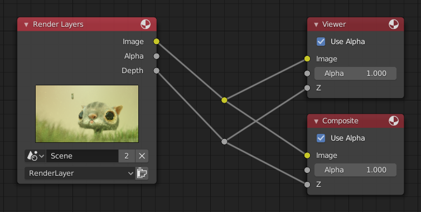Toggle Use Alpha checkbox in Viewer node
The height and width of the screenshot is (212, 421).
321,42
